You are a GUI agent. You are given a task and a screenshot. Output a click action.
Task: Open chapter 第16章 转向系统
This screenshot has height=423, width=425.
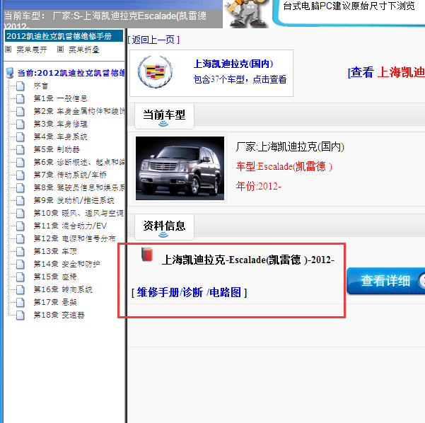[x=63, y=290]
